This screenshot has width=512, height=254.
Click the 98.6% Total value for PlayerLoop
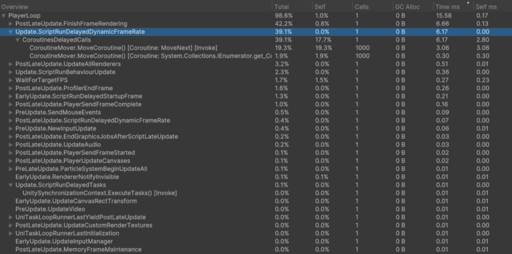[284, 15]
